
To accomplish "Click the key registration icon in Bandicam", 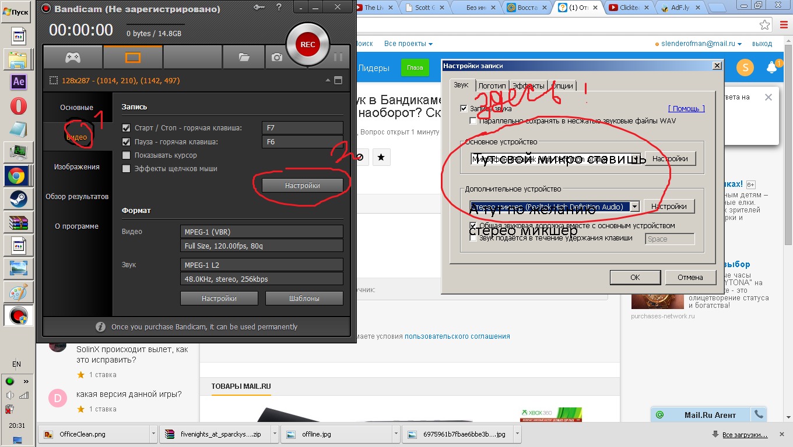I will (x=259, y=8).
